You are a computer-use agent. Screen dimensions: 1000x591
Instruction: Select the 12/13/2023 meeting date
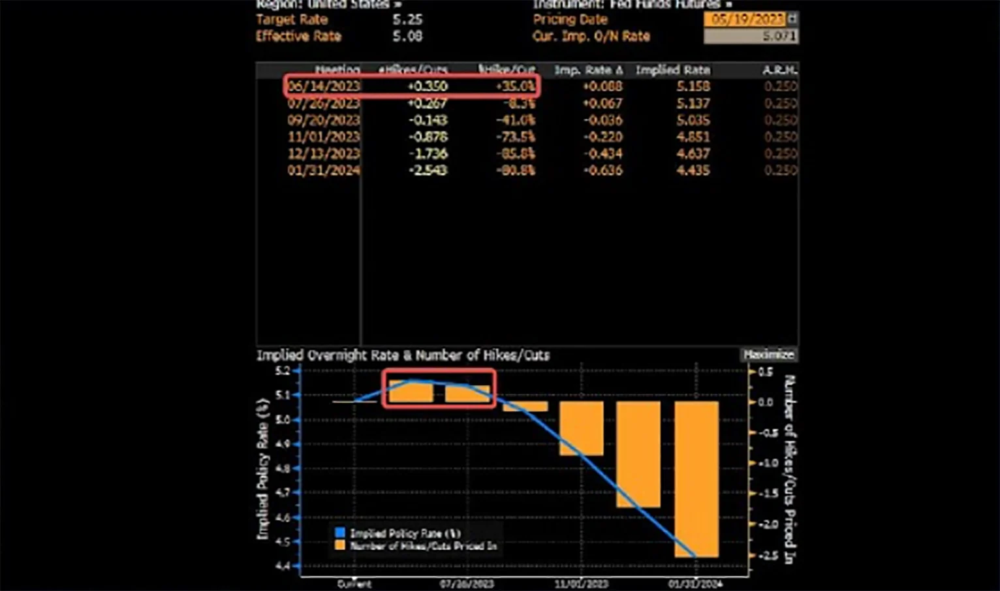click(x=324, y=153)
